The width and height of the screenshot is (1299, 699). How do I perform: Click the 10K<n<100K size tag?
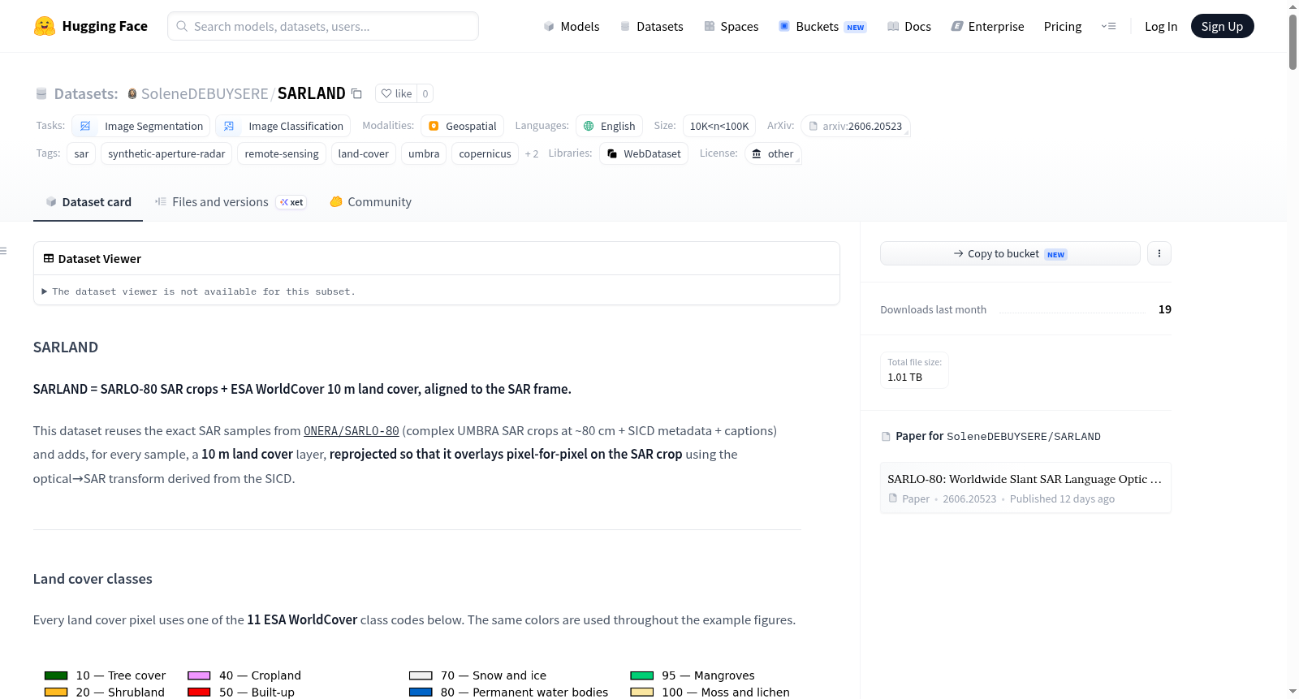[719, 126]
